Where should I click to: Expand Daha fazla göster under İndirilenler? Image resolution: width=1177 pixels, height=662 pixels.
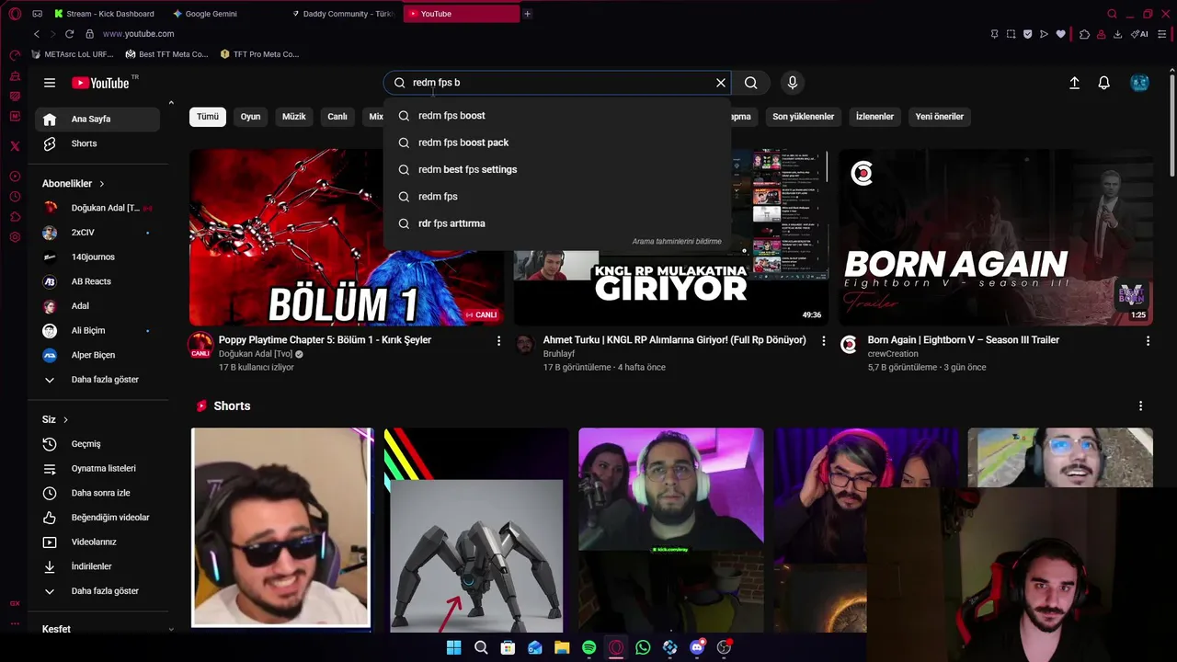[97, 591]
